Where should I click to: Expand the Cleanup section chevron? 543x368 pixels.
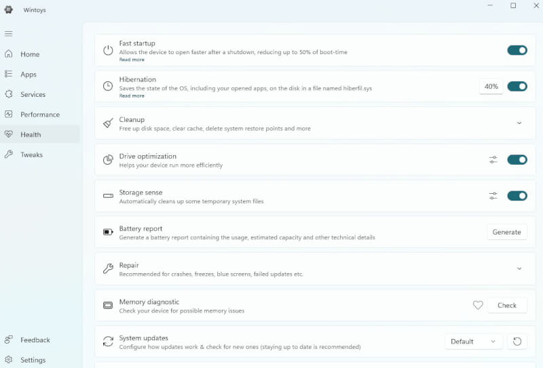tap(519, 123)
